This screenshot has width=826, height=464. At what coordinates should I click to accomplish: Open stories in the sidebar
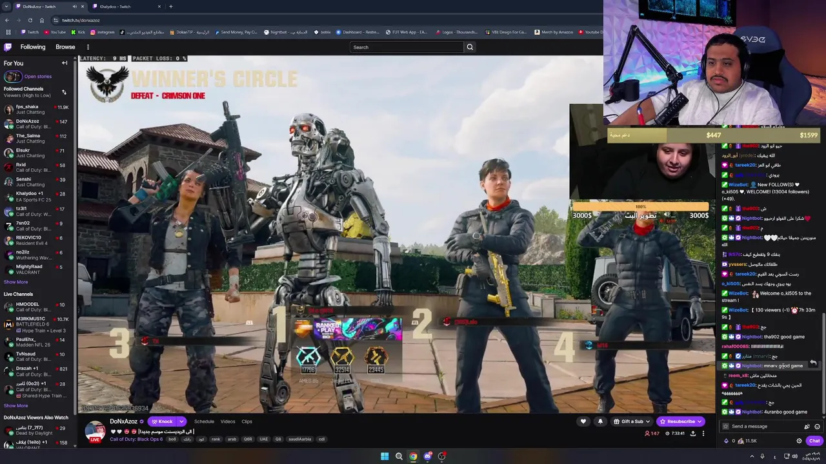click(x=28, y=77)
